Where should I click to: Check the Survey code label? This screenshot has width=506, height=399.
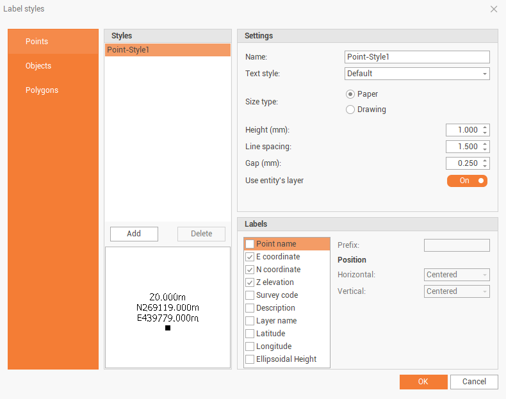(250, 295)
